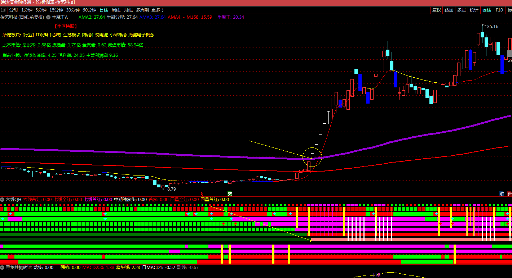Screen dimensions: 512x278
Task: Click the M168: 15.59 value
Action: (199, 17)
